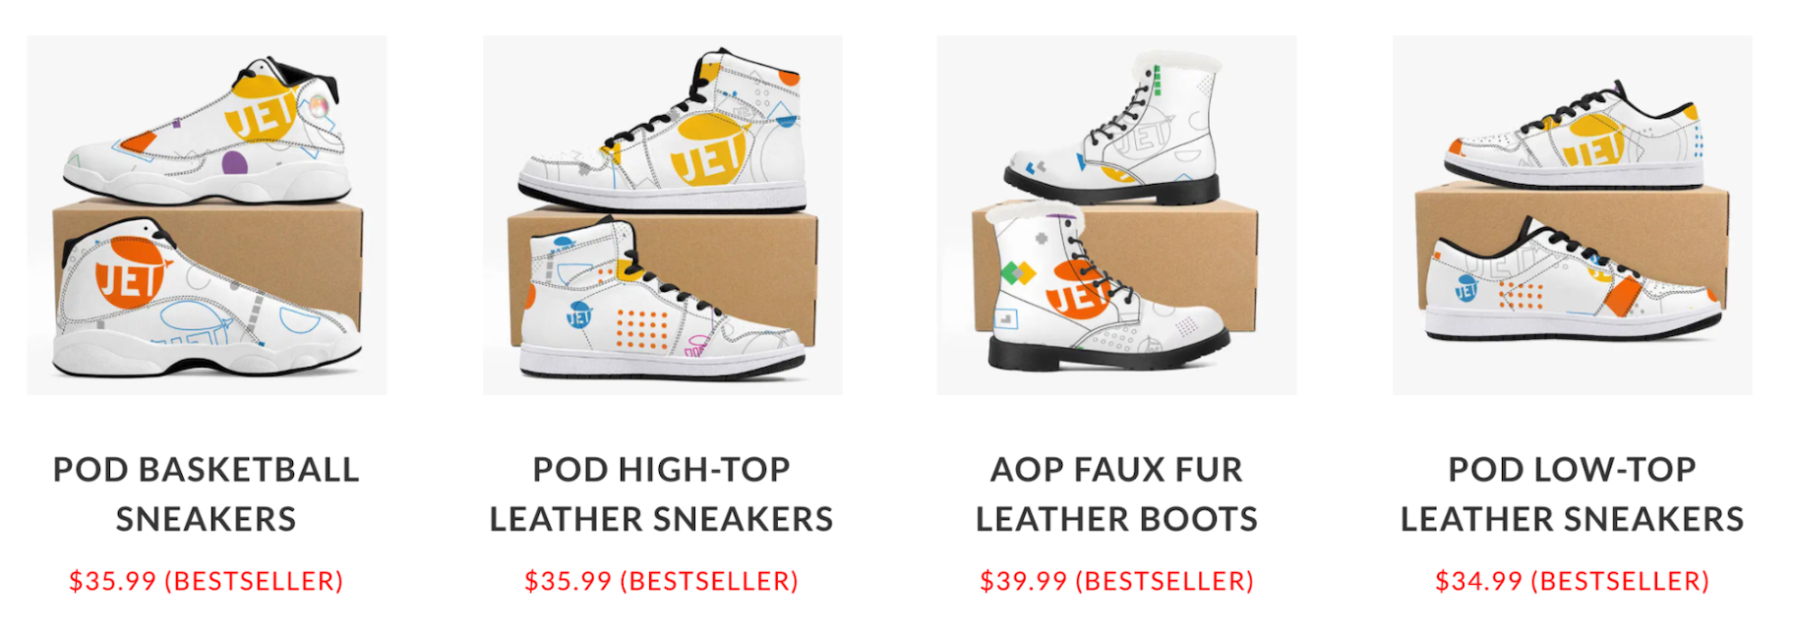Select the $35.99 bestseller price under High-Top Sneakers
The image size is (1794, 630).
click(662, 581)
